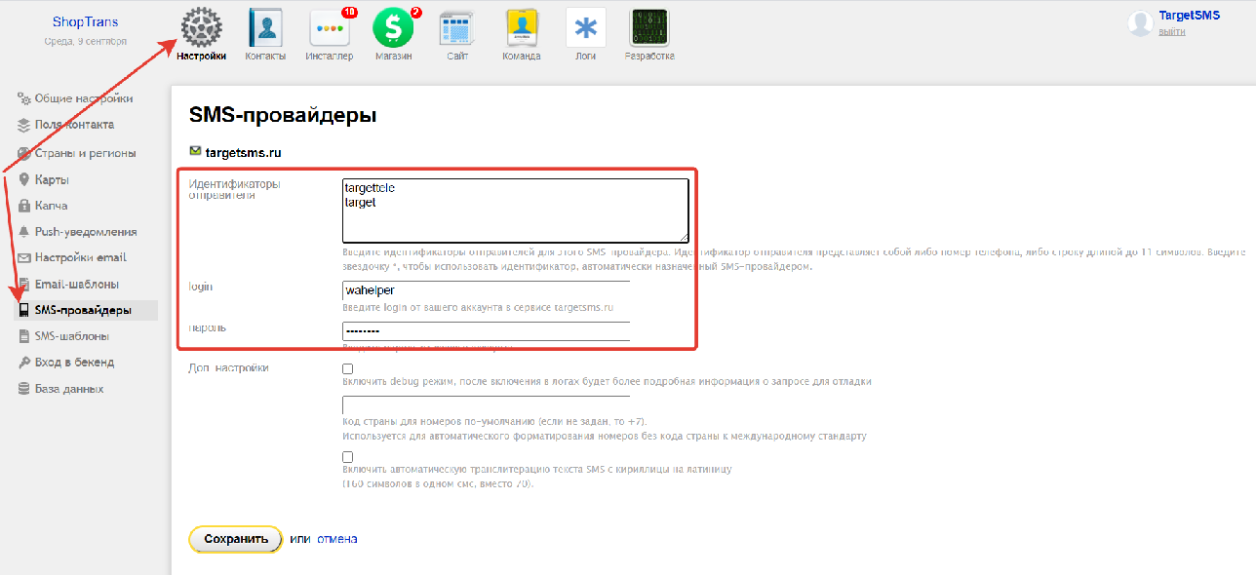
Task: Open the Настройки gear icon
Action: (x=202, y=27)
